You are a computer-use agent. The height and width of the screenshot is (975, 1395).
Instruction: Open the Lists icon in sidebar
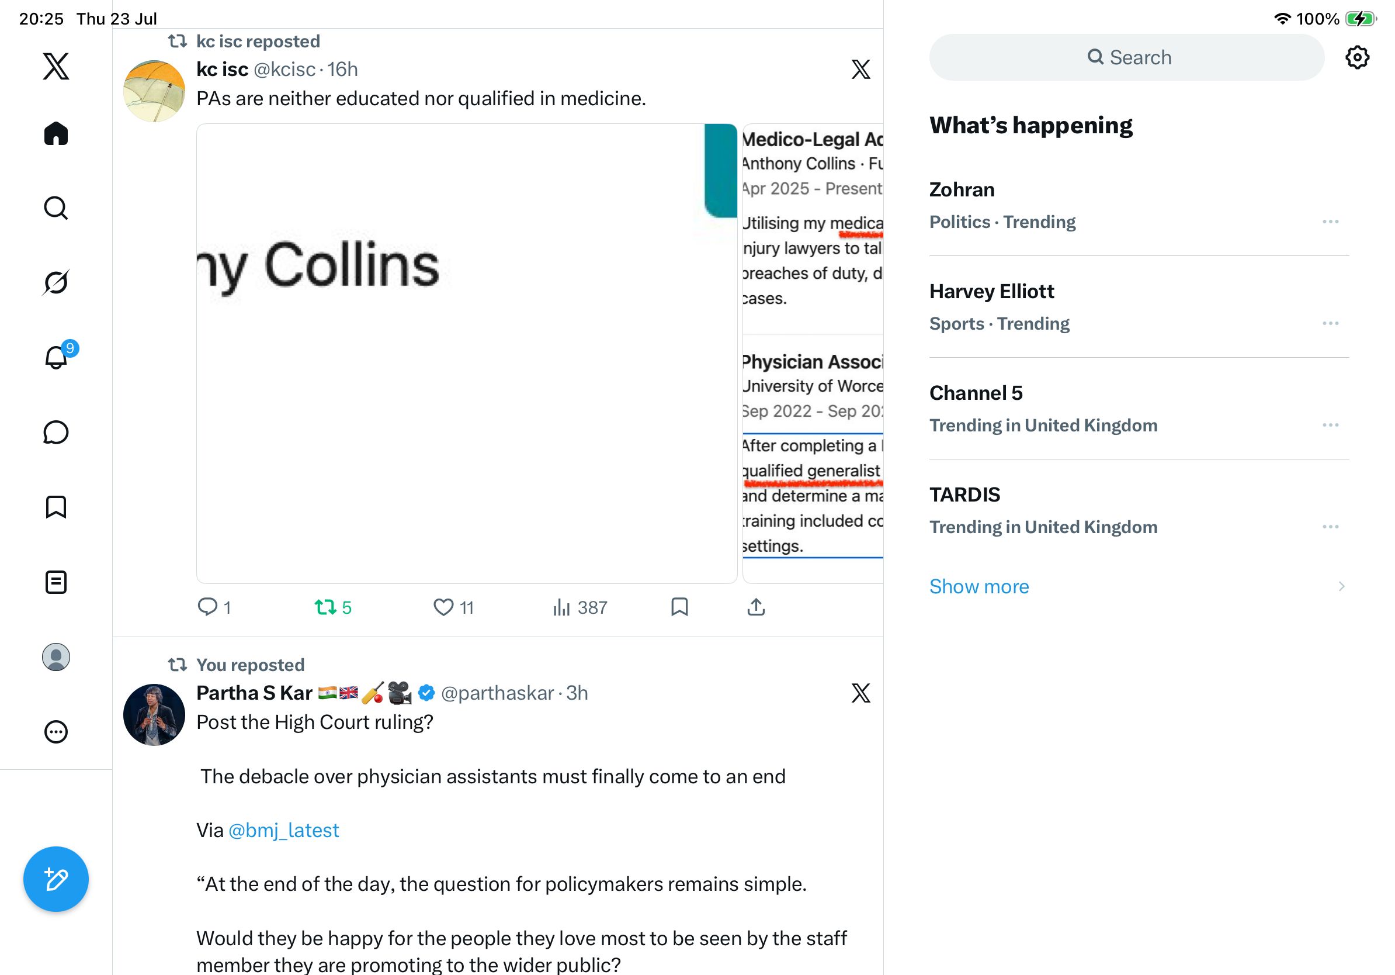[56, 582]
